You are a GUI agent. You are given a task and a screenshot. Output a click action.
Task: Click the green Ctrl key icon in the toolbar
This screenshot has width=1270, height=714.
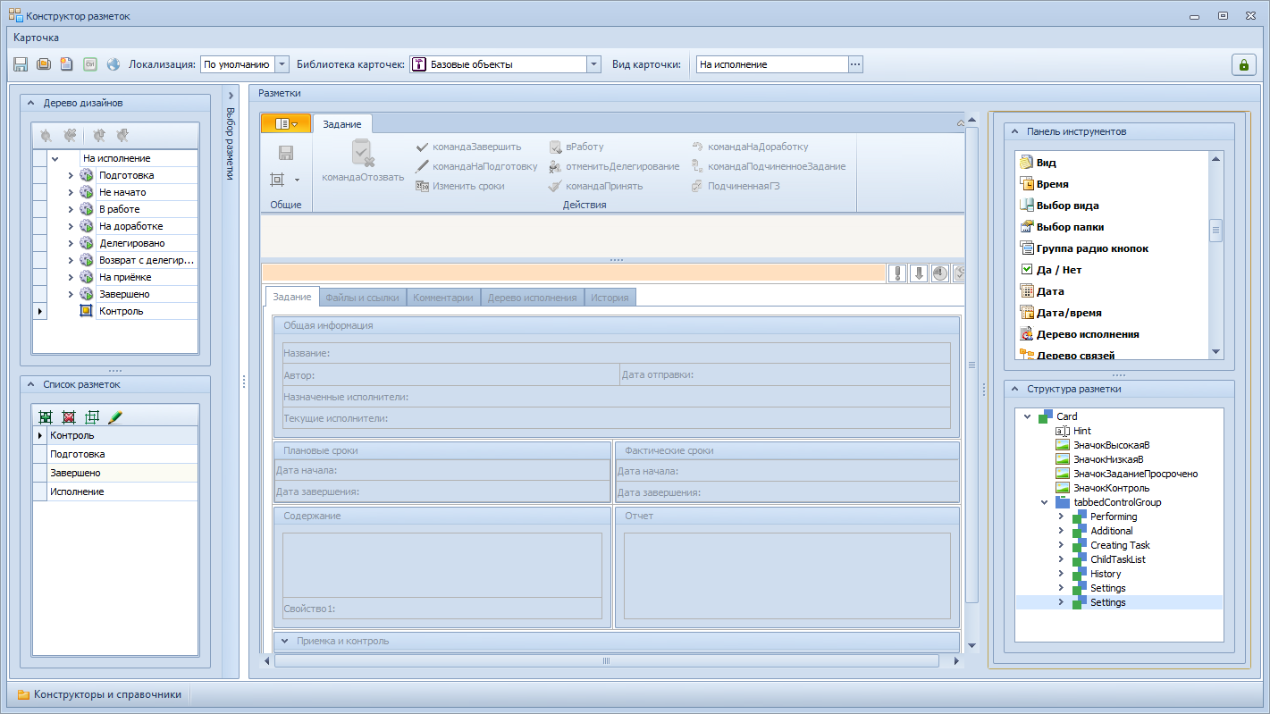coord(89,64)
